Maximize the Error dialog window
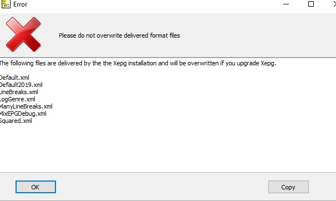336x201 pixels. coord(311,4)
